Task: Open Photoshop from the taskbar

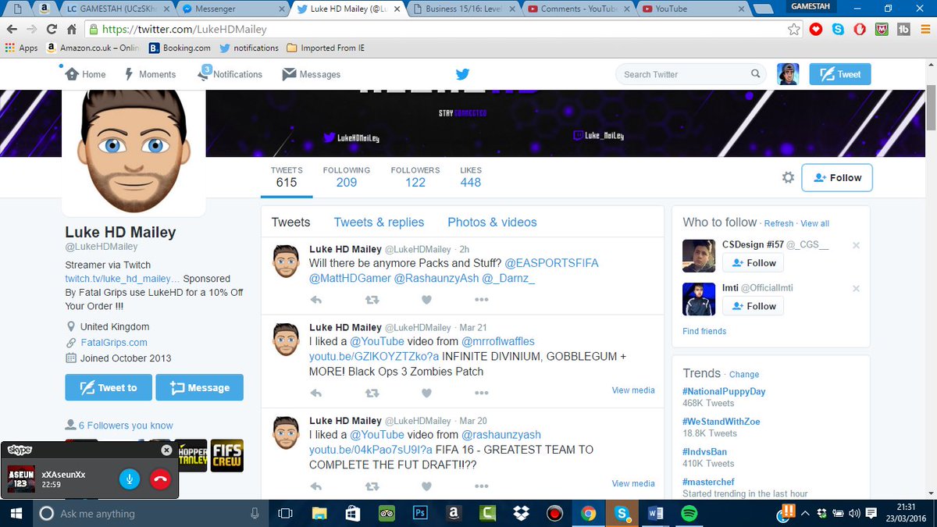Action: 420,514
